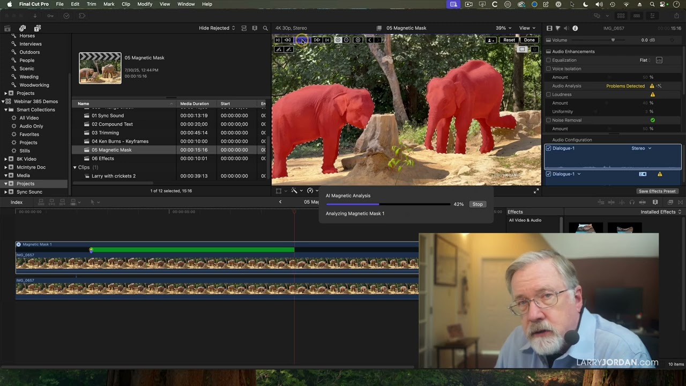The height and width of the screenshot is (386, 686).
Task: Enter full screen viewer with arrows icon
Action: coord(536,191)
